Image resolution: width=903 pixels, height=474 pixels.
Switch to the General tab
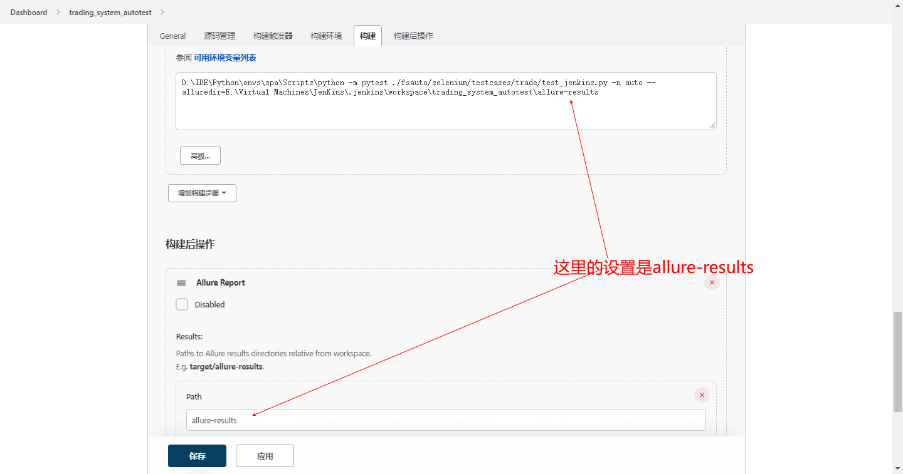(172, 36)
